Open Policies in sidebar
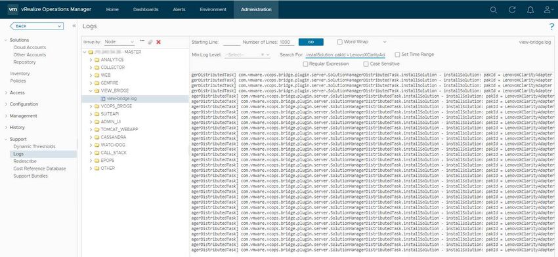This screenshot has width=558, height=257. [x=18, y=81]
